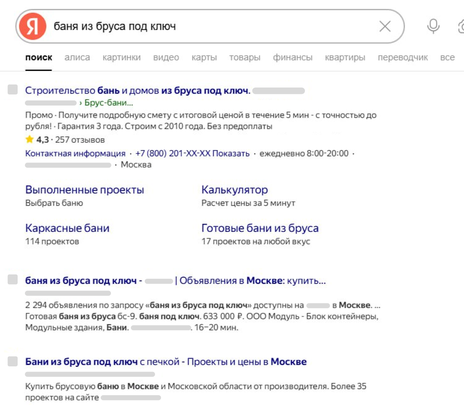Expand the 'все' services tab
Viewport: 464px width, 409px height.
447,57
